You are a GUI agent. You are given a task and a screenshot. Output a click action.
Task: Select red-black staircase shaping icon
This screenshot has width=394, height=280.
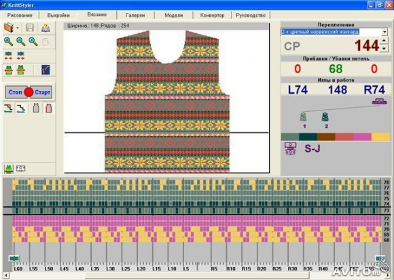click(x=8, y=108)
